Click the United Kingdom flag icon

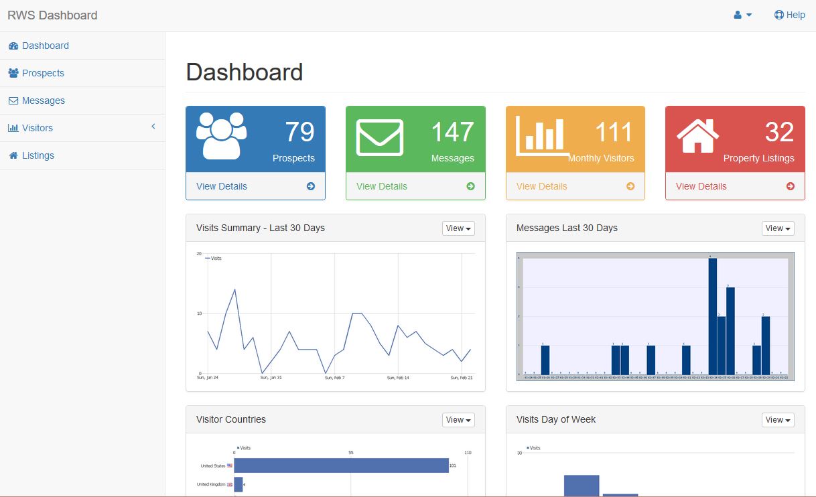pos(230,484)
